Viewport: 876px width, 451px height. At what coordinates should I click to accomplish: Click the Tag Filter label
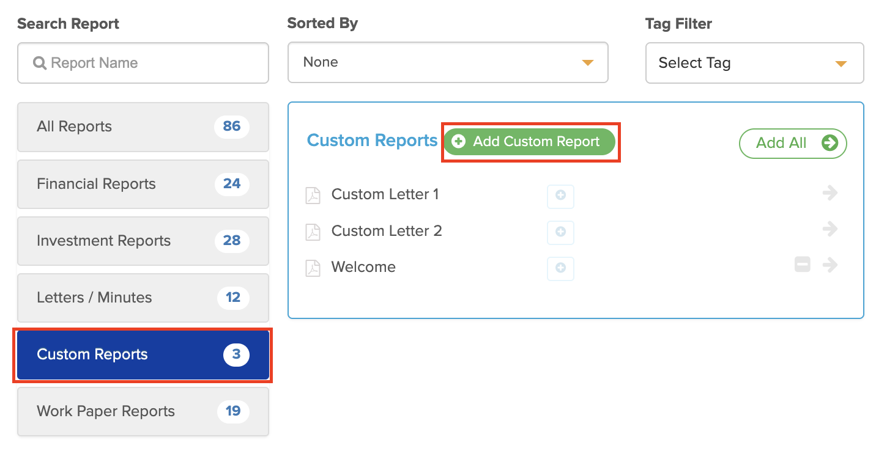click(x=678, y=24)
